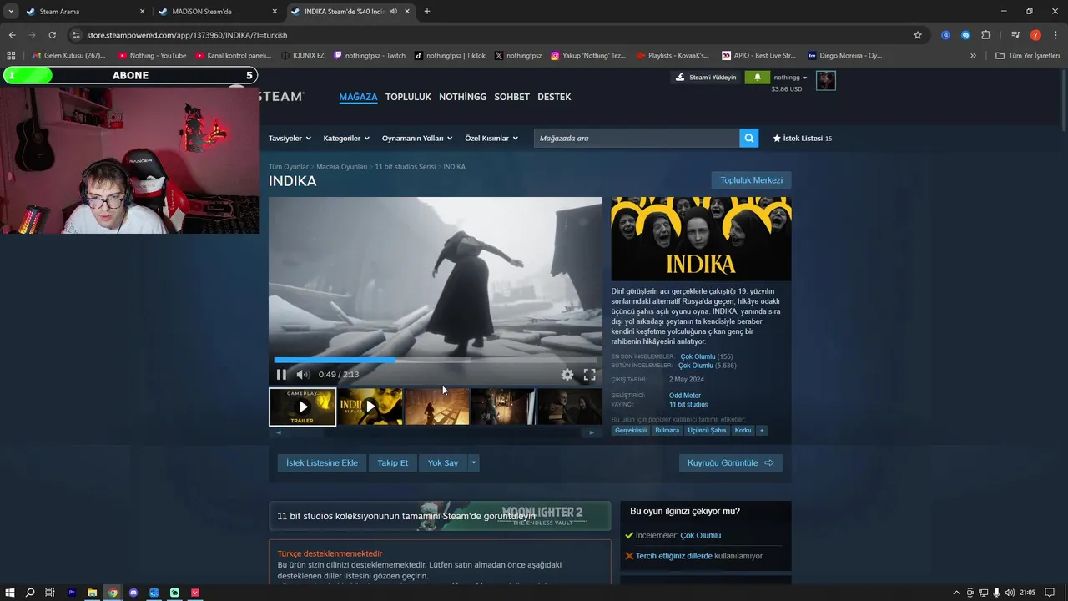Open Windows taskbar search

pyautogui.click(x=30, y=593)
